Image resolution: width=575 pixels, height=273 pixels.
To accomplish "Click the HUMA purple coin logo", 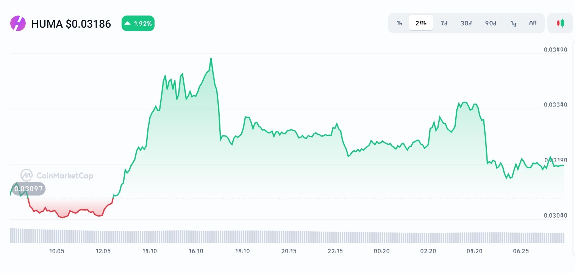I will click(x=18, y=24).
